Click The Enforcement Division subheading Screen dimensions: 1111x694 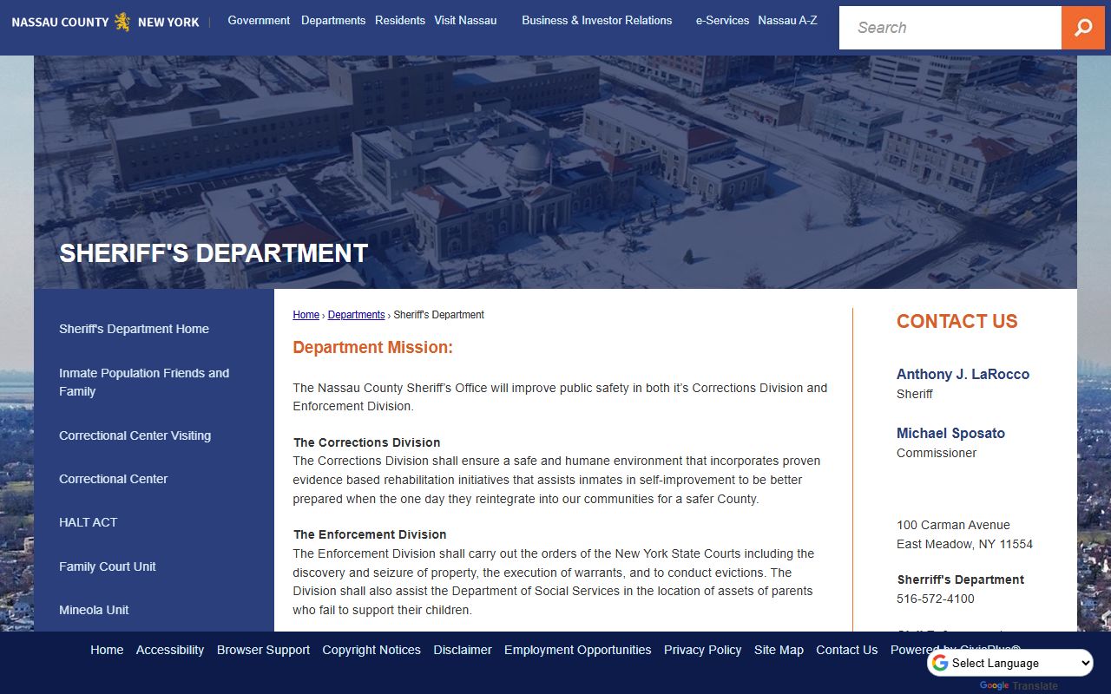point(370,534)
